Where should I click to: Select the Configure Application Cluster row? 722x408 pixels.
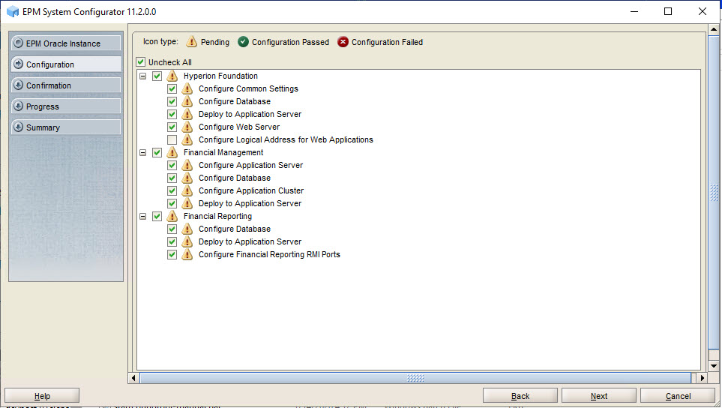[x=251, y=190]
